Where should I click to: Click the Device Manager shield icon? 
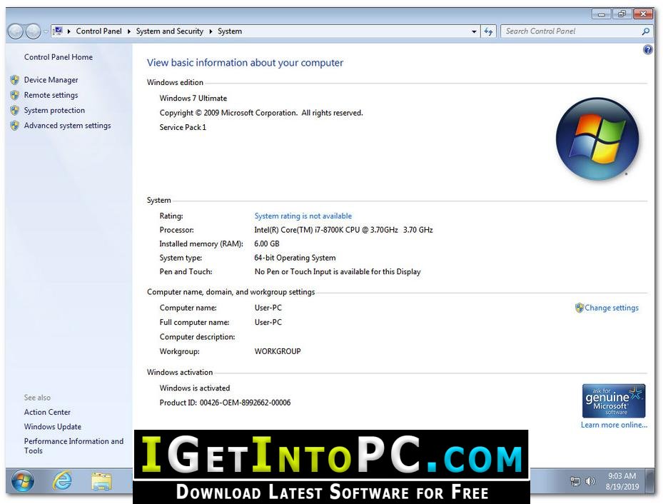click(x=15, y=80)
